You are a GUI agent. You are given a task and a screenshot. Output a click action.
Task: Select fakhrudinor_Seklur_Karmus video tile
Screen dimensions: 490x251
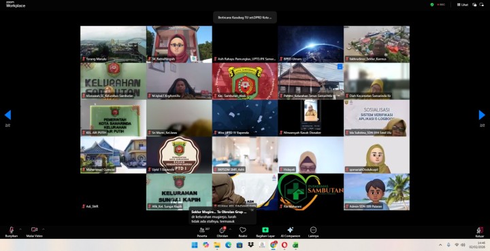coord(376,44)
